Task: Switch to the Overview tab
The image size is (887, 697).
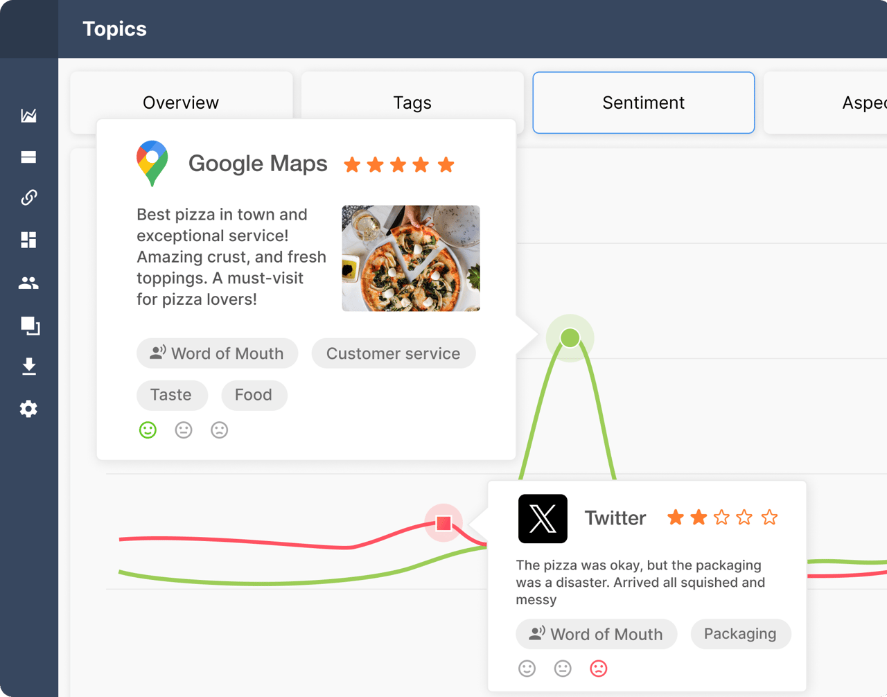Action: (181, 103)
